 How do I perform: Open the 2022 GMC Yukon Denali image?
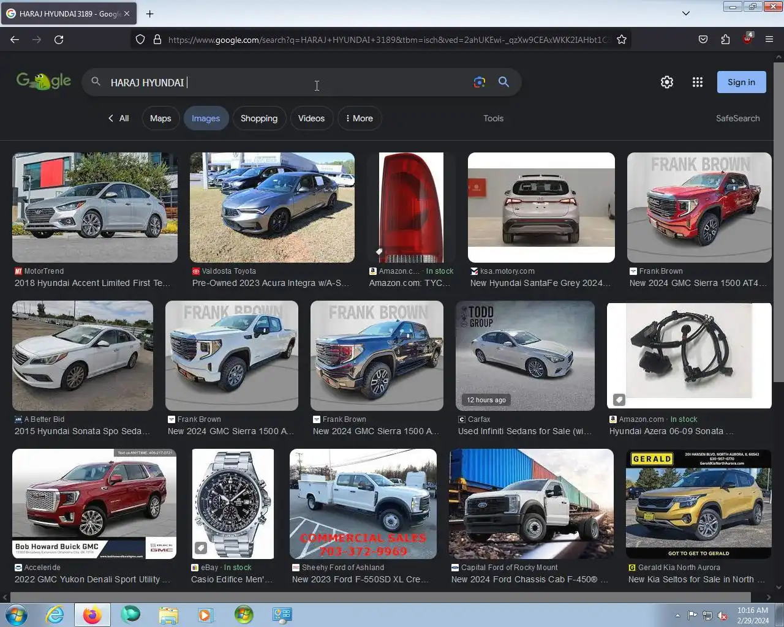click(x=94, y=504)
